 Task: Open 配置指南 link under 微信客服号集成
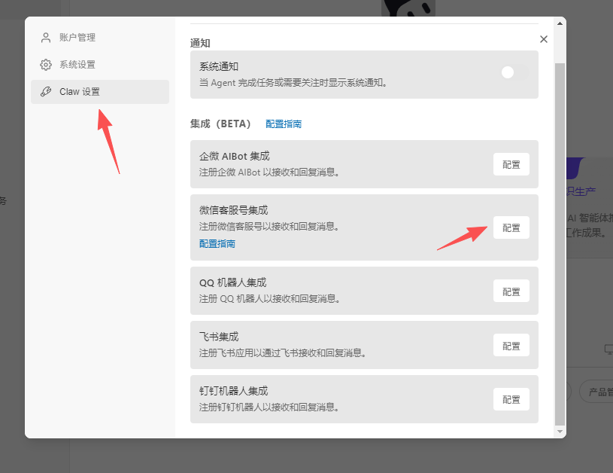click(x=217, y=243)
